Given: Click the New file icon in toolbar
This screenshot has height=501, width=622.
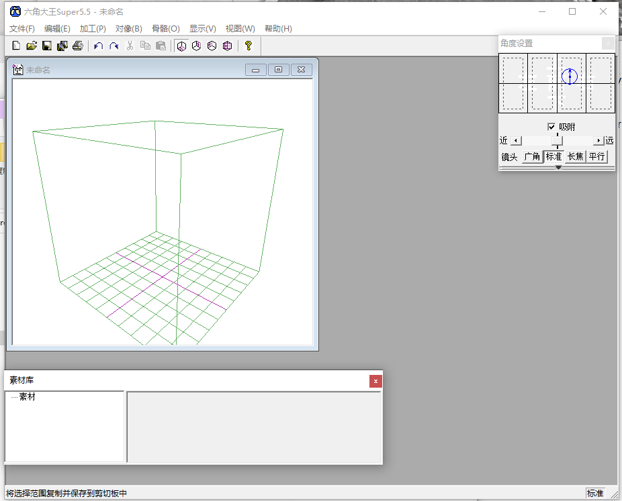Looking at the screenshot, I should pyautogui.click(x=17, y=46).
